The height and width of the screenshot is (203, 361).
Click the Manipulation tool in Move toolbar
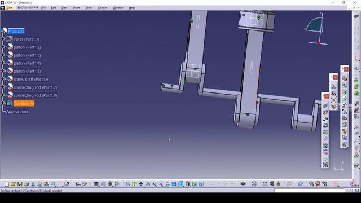pyautogui.click(x=333, y=87)
